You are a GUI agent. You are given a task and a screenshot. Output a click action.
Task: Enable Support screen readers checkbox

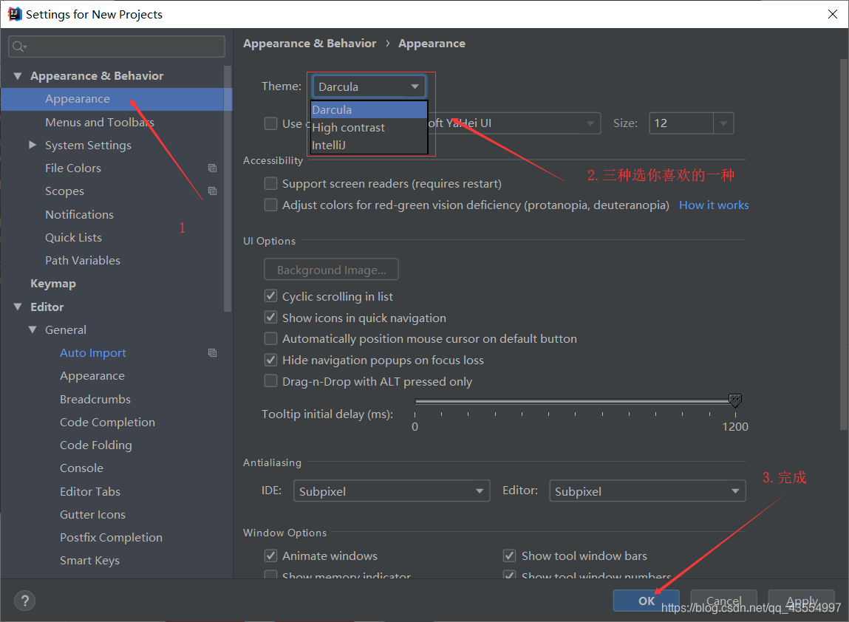[270, 183]
